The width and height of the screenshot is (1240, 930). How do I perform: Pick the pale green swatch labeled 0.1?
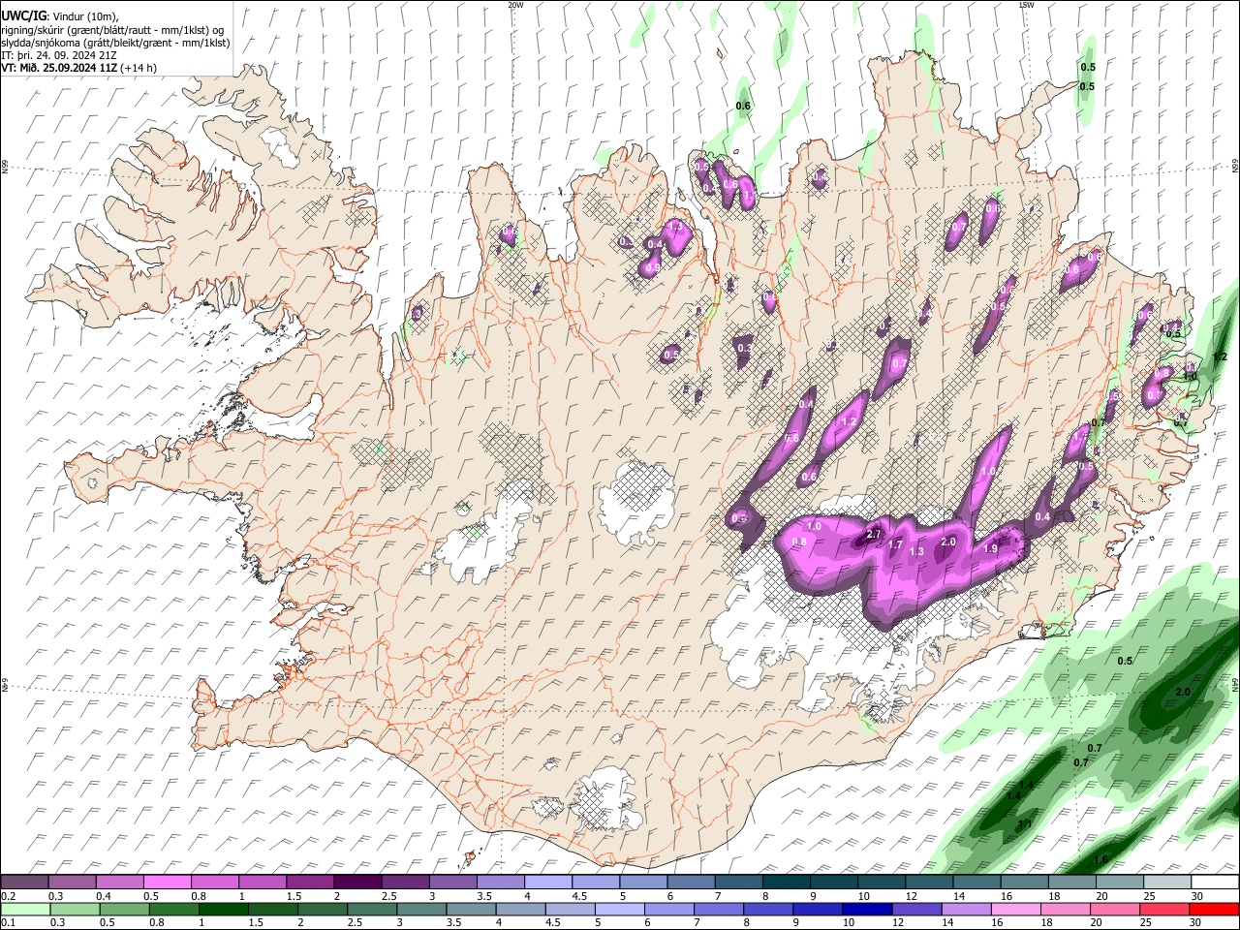(25, 909)
